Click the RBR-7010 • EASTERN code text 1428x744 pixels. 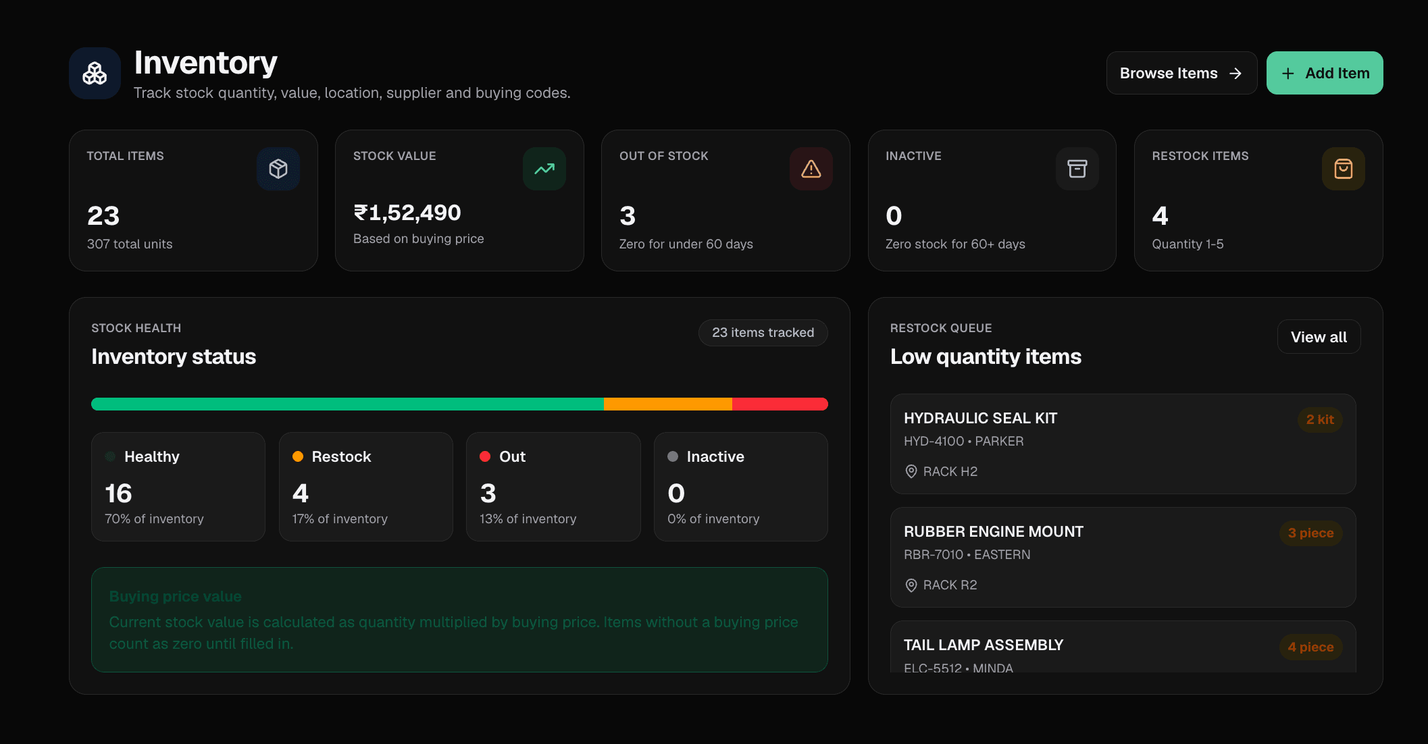(967, 554)
